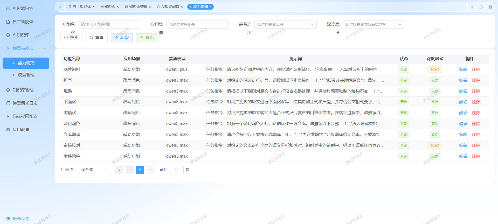Close the 能力管理 tab
498x224 pixels.
click(210, 7)
